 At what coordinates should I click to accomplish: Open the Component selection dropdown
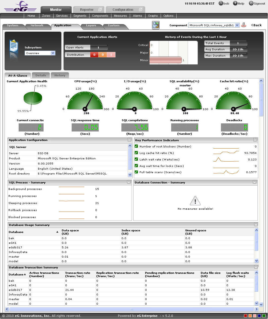tap(214, 25)
